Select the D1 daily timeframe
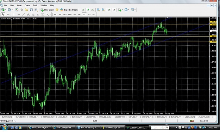The height and width of the screenshot is (132, 220). [84, 14]
